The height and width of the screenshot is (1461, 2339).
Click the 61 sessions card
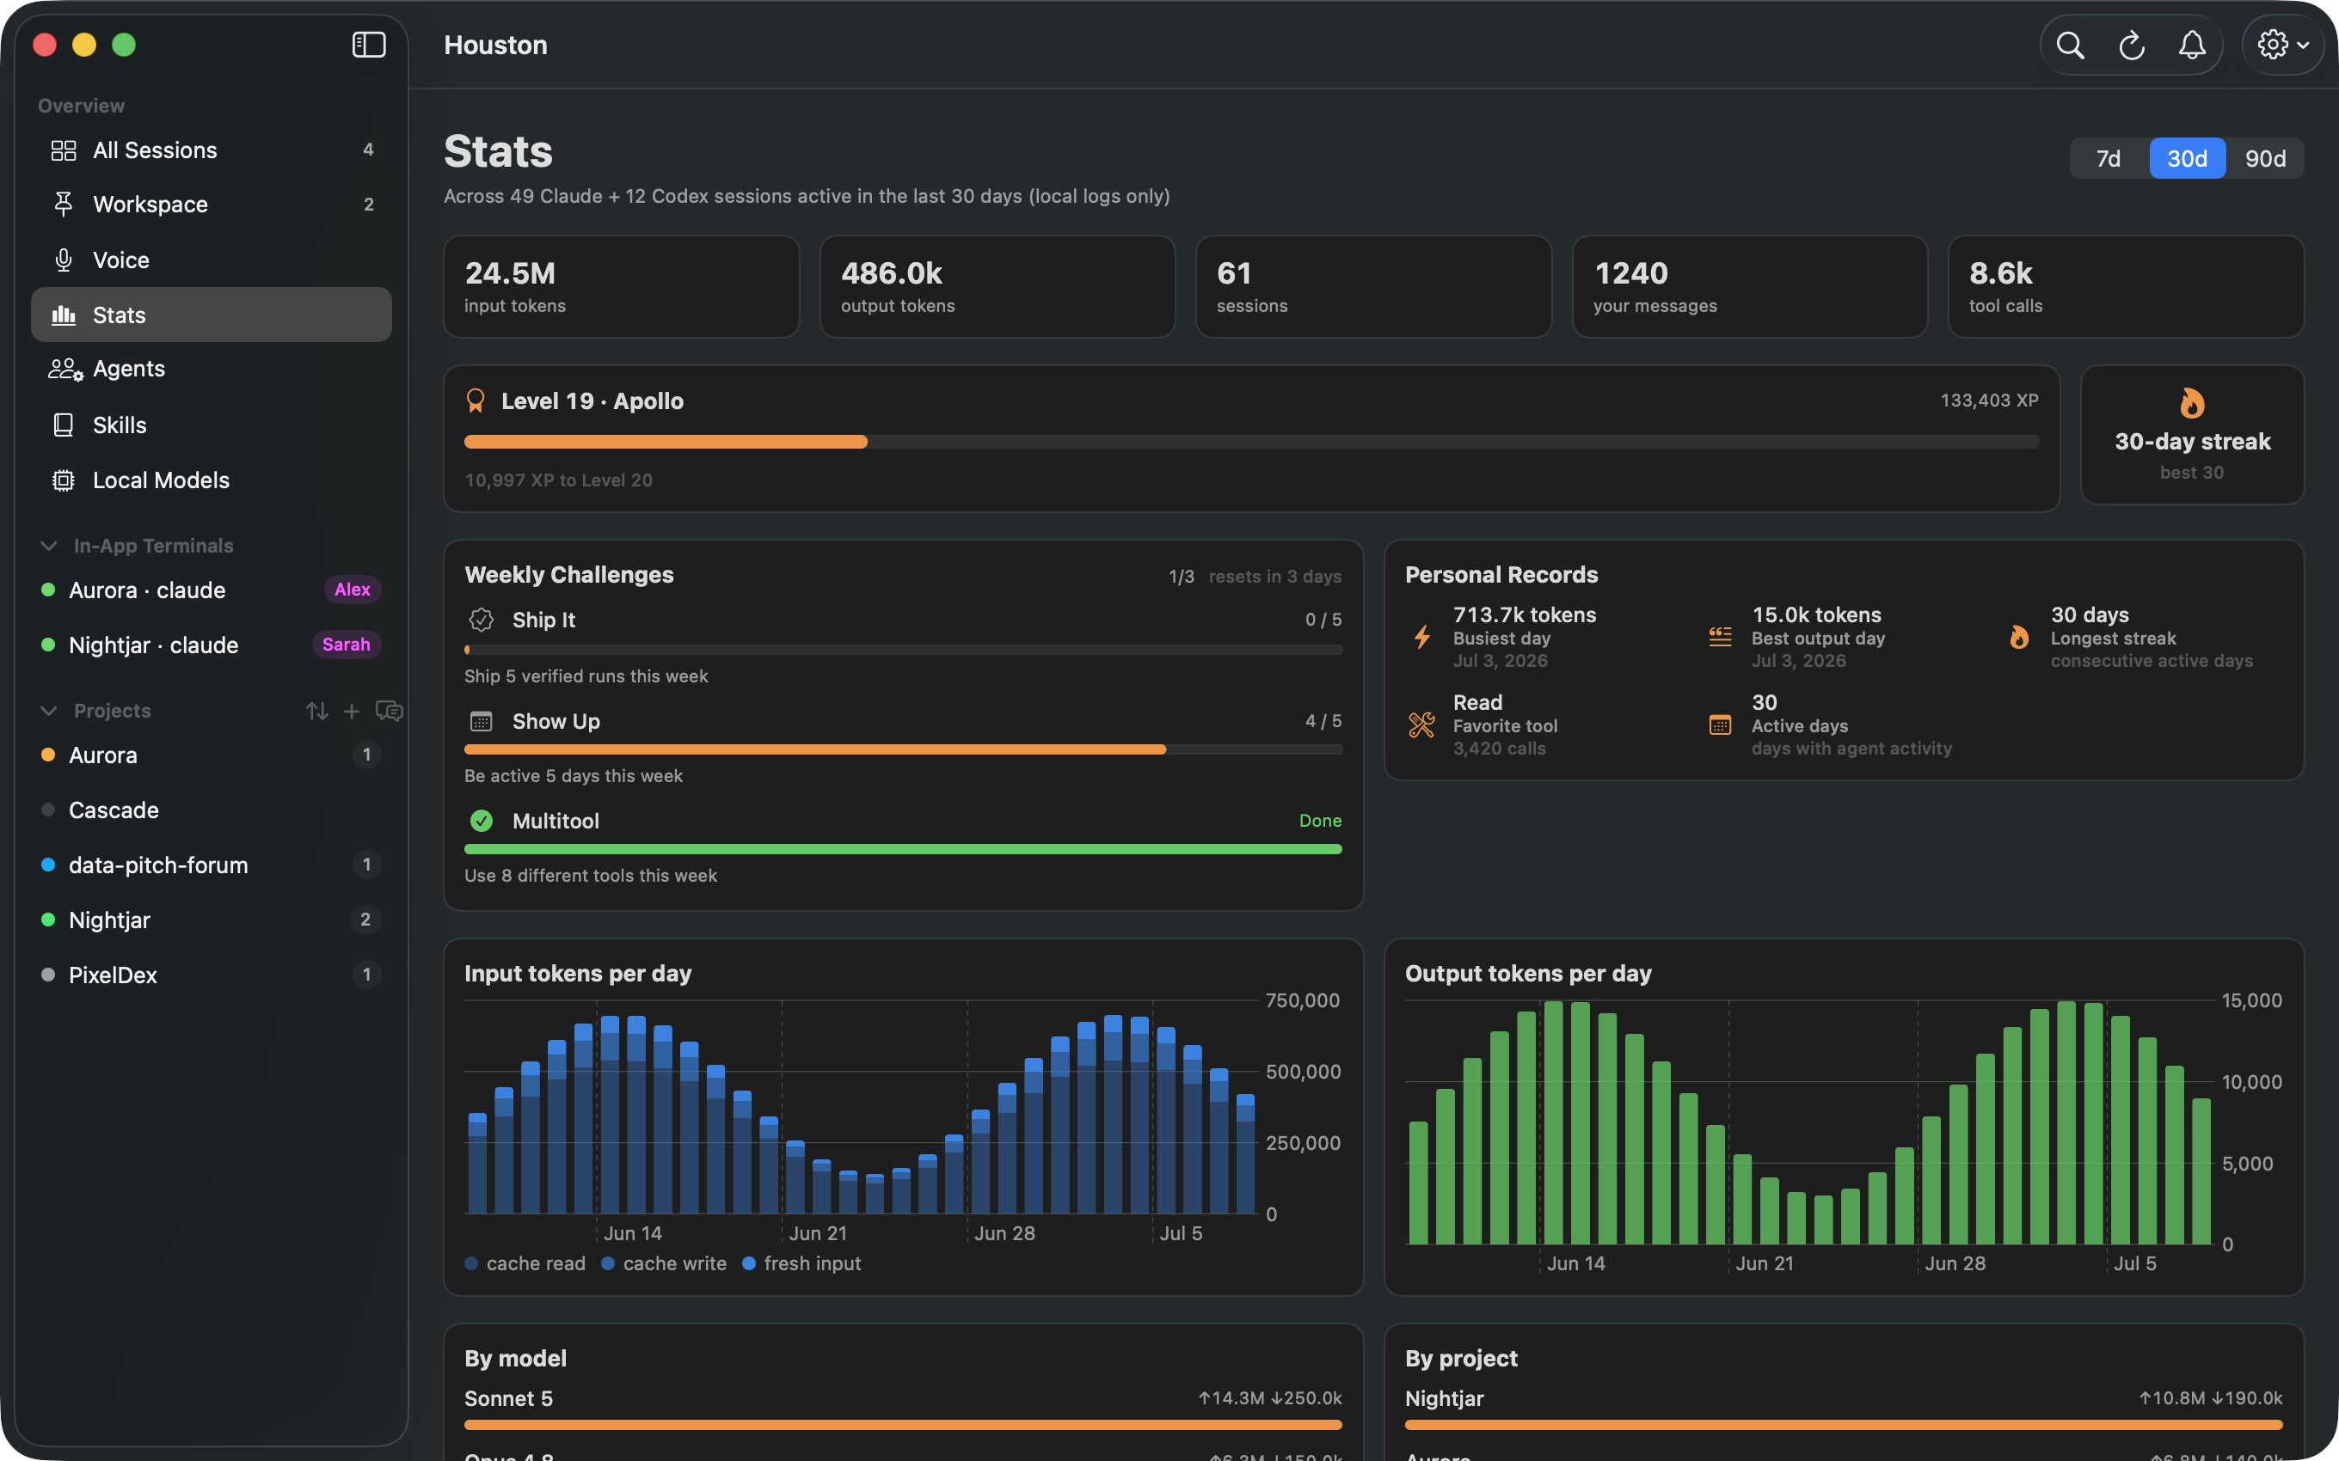1373,287
